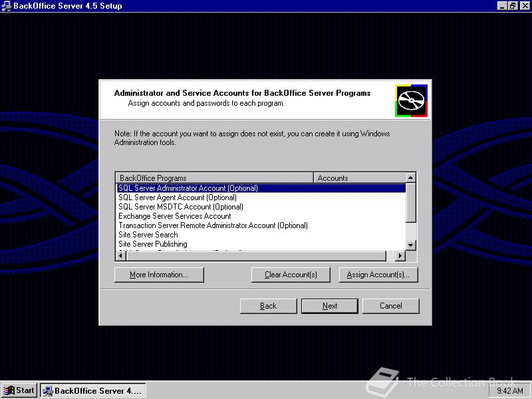Minimize the BackOffice Server Setup window

503,6
